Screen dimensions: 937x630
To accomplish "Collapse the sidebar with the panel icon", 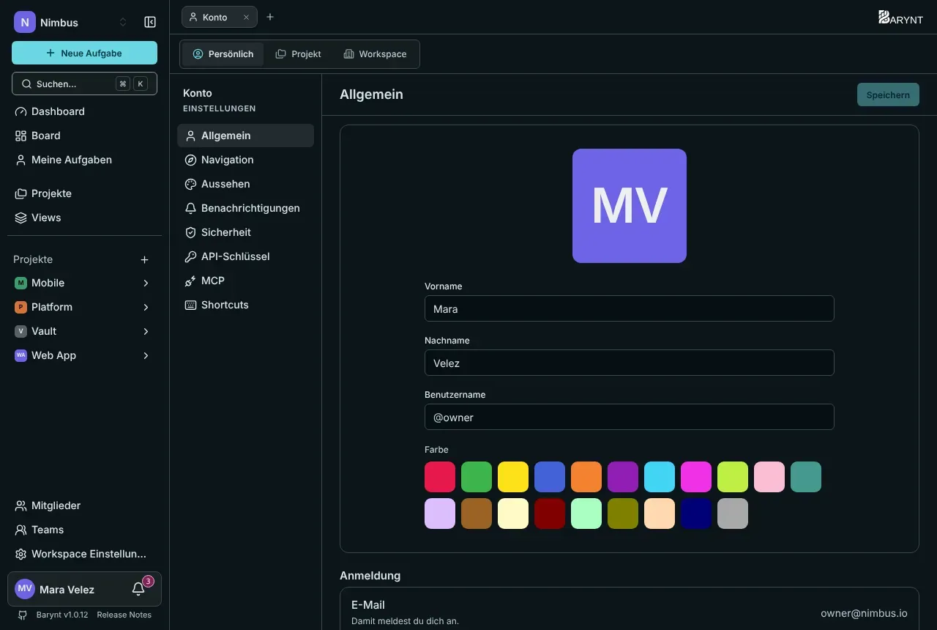I will [x=150, y=22].
